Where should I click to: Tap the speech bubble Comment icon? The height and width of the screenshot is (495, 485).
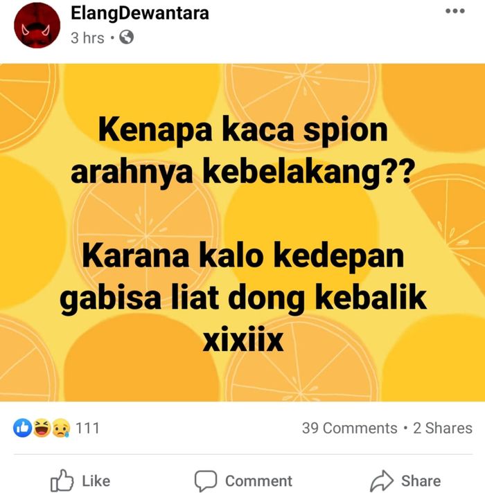(206, 480)
